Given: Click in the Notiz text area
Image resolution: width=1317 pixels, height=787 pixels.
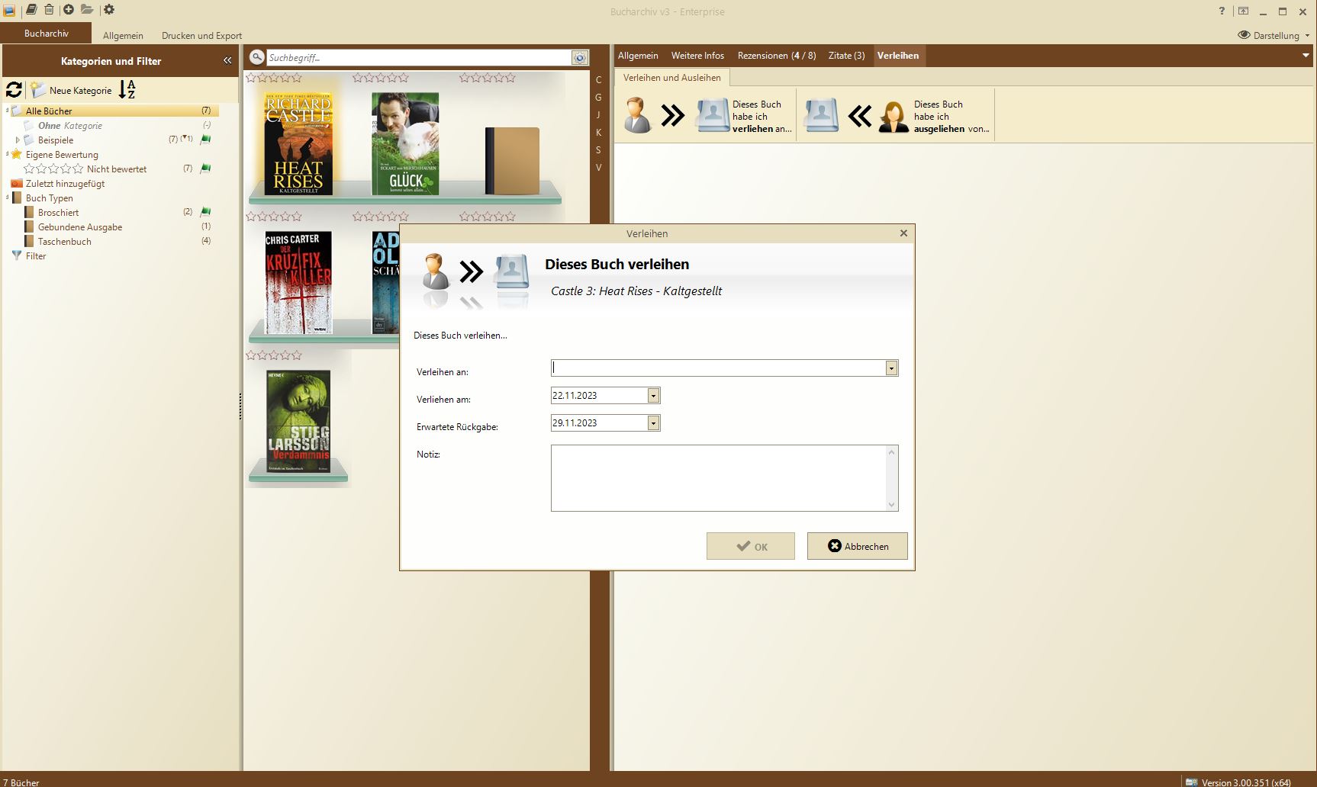Looking at the screenshot, I should tap(718, 478).
